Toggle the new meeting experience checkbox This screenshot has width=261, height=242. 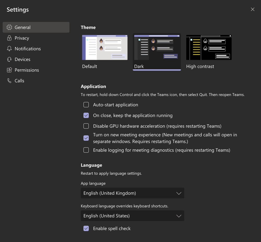point(86,138)
